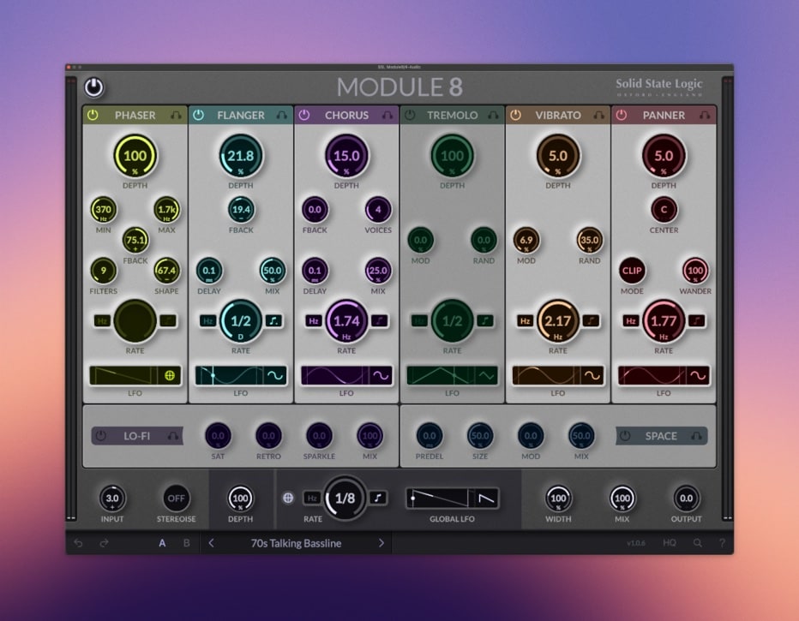Viewport: 799px width, 621px height.
Task: Select Hz mode for Vibrato rate
Action: (x=525, y=320)
